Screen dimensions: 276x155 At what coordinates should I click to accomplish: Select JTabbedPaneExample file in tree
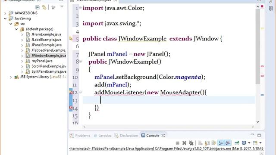(49, 50)
